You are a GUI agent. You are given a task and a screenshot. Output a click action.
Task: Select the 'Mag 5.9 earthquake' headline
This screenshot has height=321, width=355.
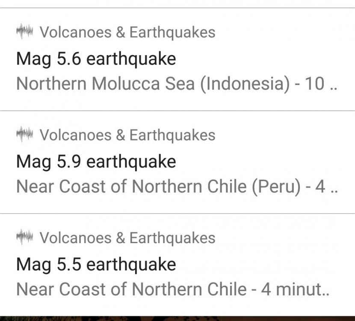point(95,162)
